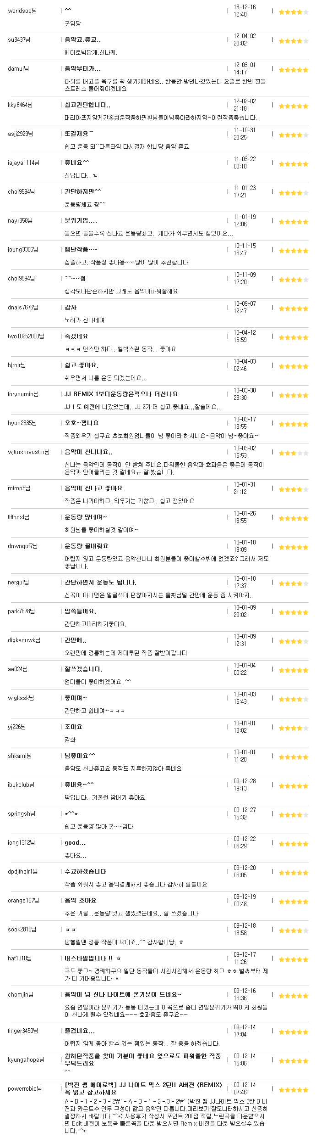Image resolution: width=316 pixels, height=1138 pixels.
Task: Open review titled 'JJ REMIX 1보다운동량은적으나 더신나요'
Action: 121,394
